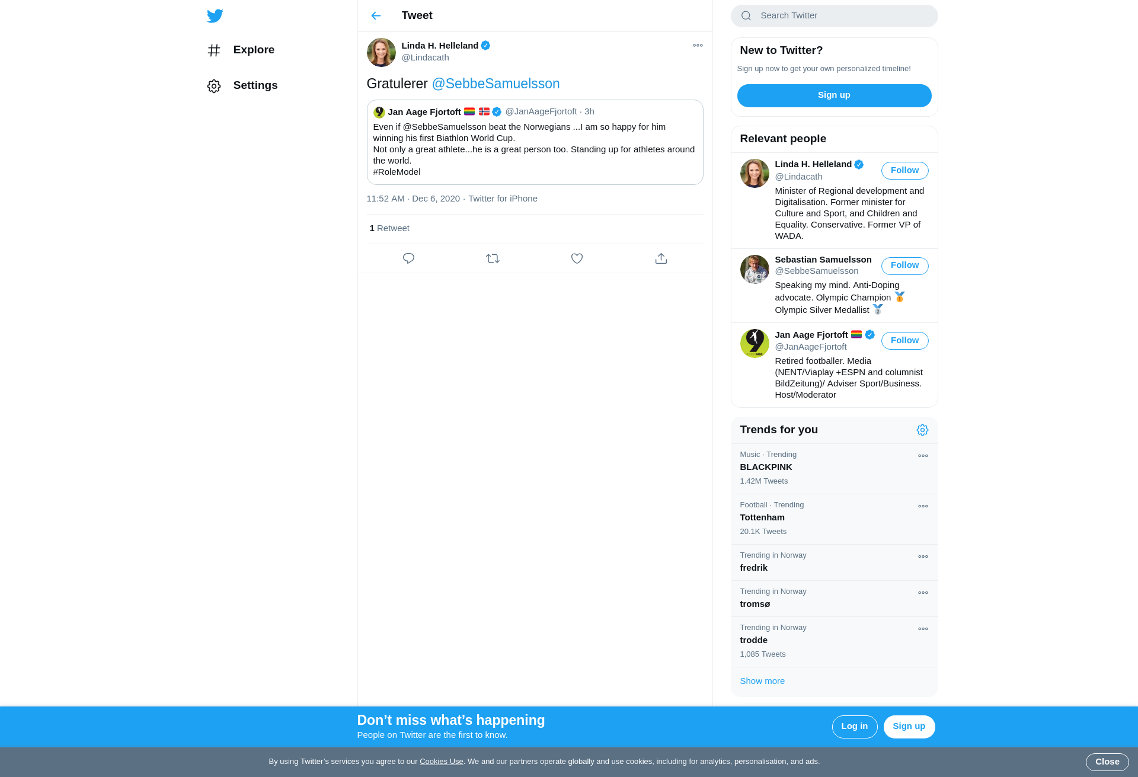Focus the Search Twitter field

(834, 16)
